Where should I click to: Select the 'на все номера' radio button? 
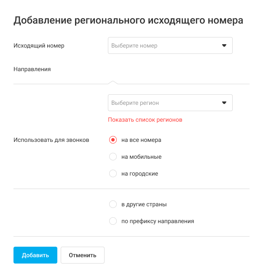tap(113, 140)
